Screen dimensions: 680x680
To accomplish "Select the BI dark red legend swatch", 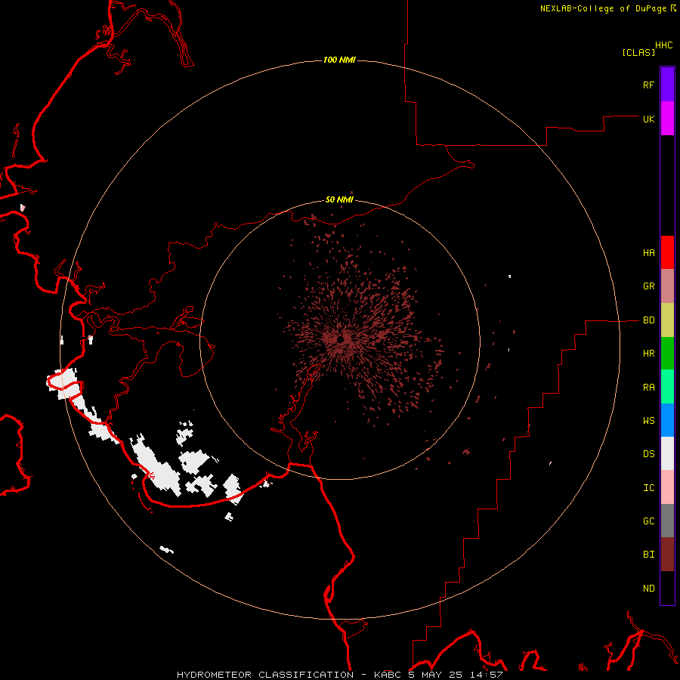I will 667,555.
